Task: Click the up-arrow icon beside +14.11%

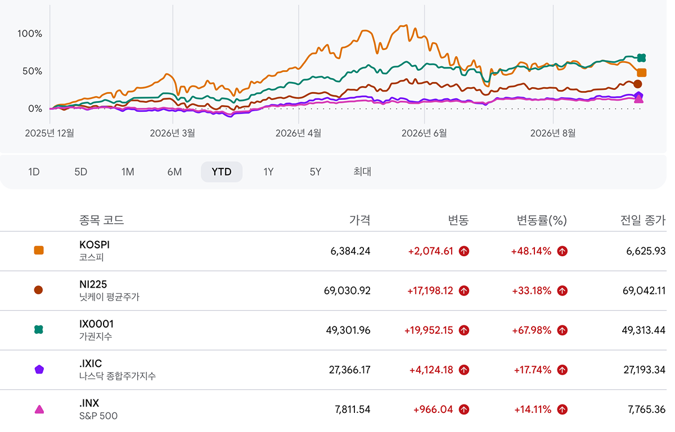Action: [562, 410]
